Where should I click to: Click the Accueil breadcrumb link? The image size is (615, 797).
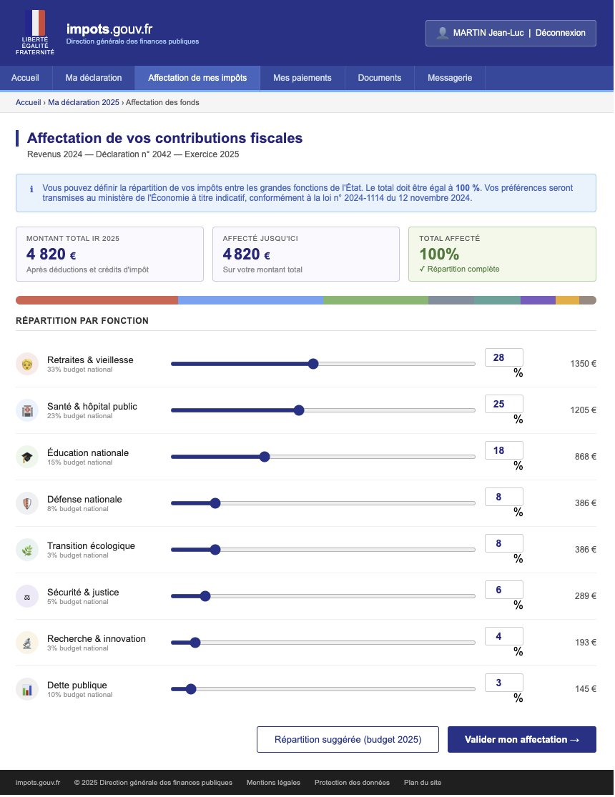(x=28, y=102)
